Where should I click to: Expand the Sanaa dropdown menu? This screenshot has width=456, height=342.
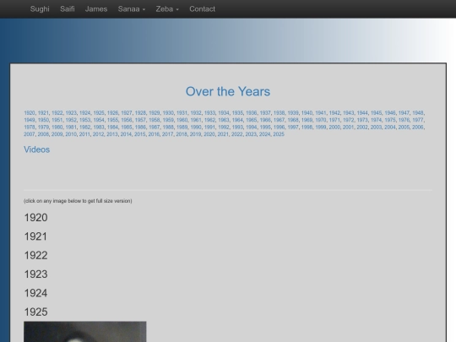coord(132,9)
